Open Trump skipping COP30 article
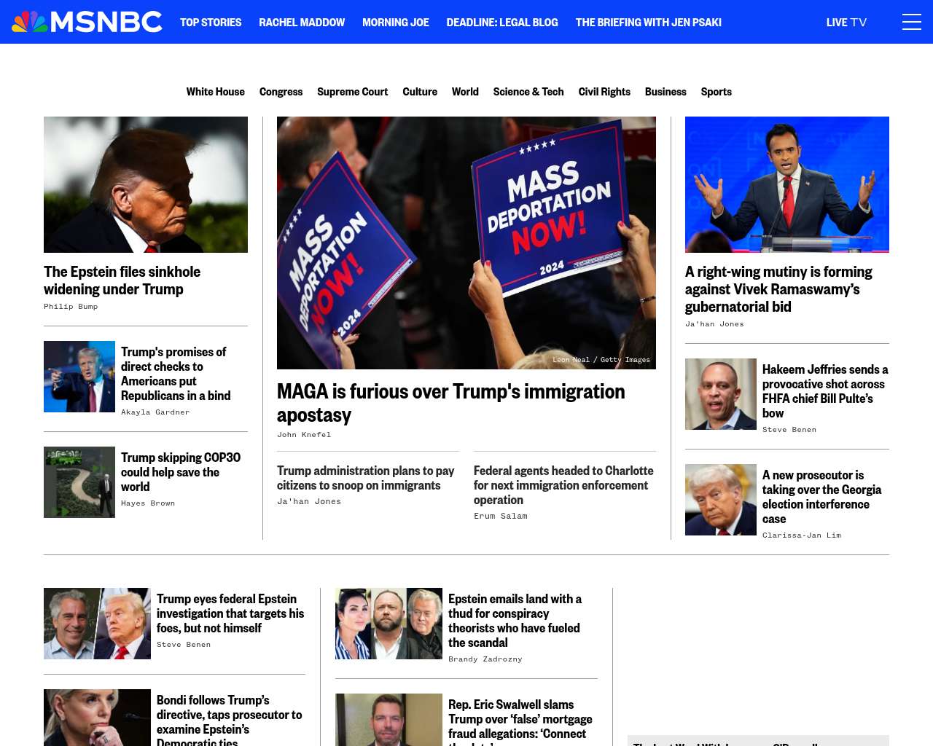933x746 pixels. (181, 472)
